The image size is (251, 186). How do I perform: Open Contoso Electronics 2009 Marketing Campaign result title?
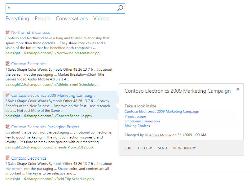53,96
